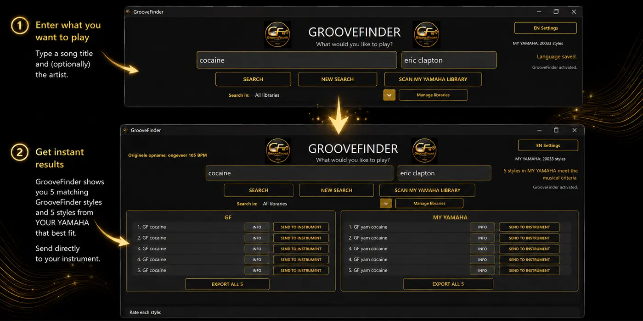Click the lower window's title bar app icon
The height and width of the screenshot is (321, 643).
125,130
